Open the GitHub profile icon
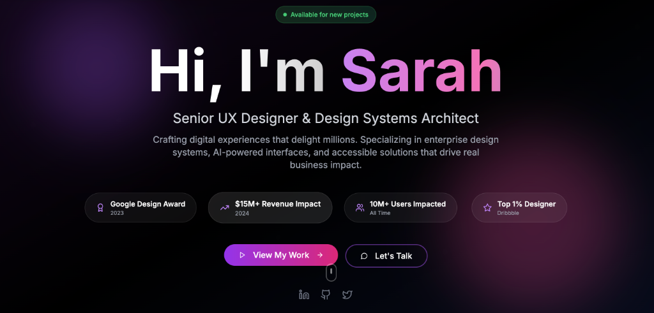Viewport: 654px width, 313px height. tap(326, 295)
